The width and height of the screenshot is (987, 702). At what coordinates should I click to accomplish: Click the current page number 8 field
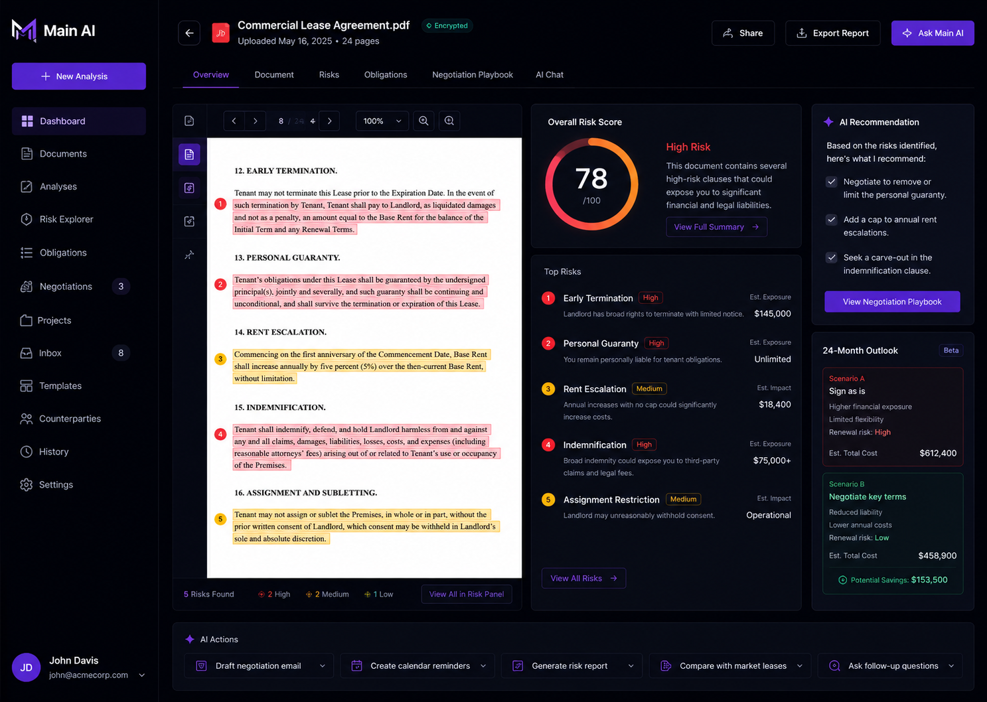point(281,121)
